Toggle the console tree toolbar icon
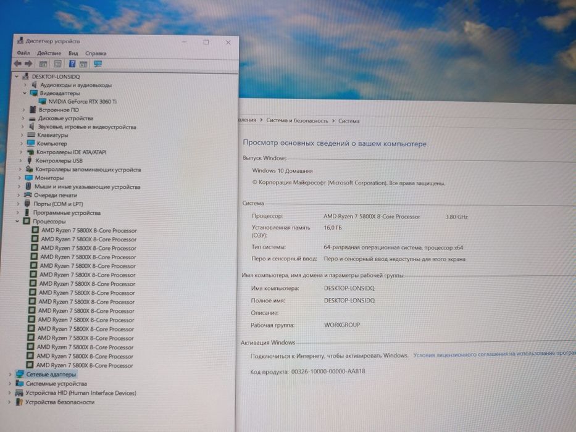Image resolution: width=576 pixels, height=432 pixels. pyautogui.click(x=43, y=64)
